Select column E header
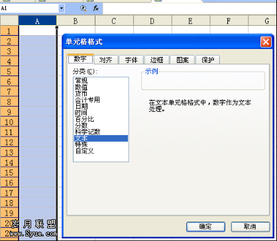The height and width of the screenshot is (241, 277). point(191,21)
